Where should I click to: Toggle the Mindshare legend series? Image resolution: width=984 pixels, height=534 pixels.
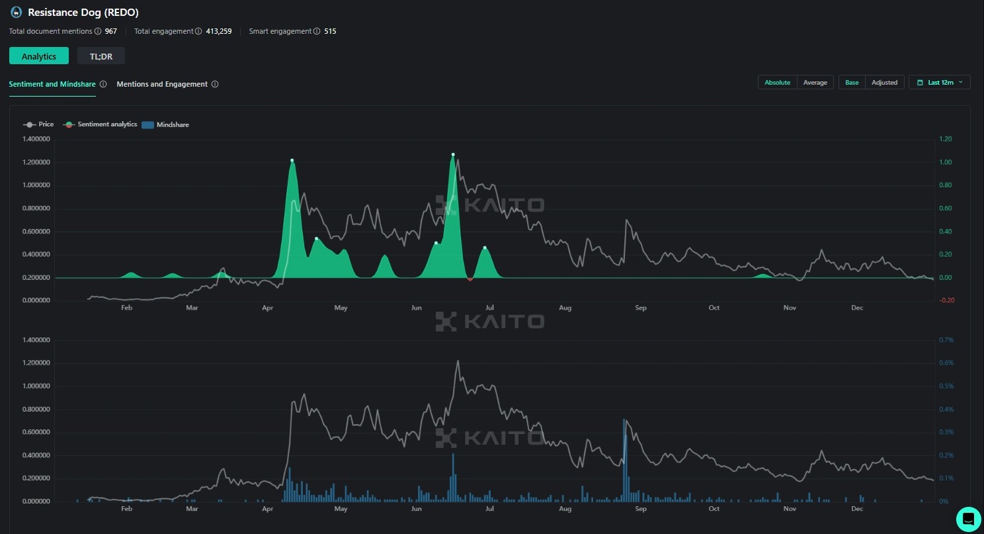tap(165, 124)
